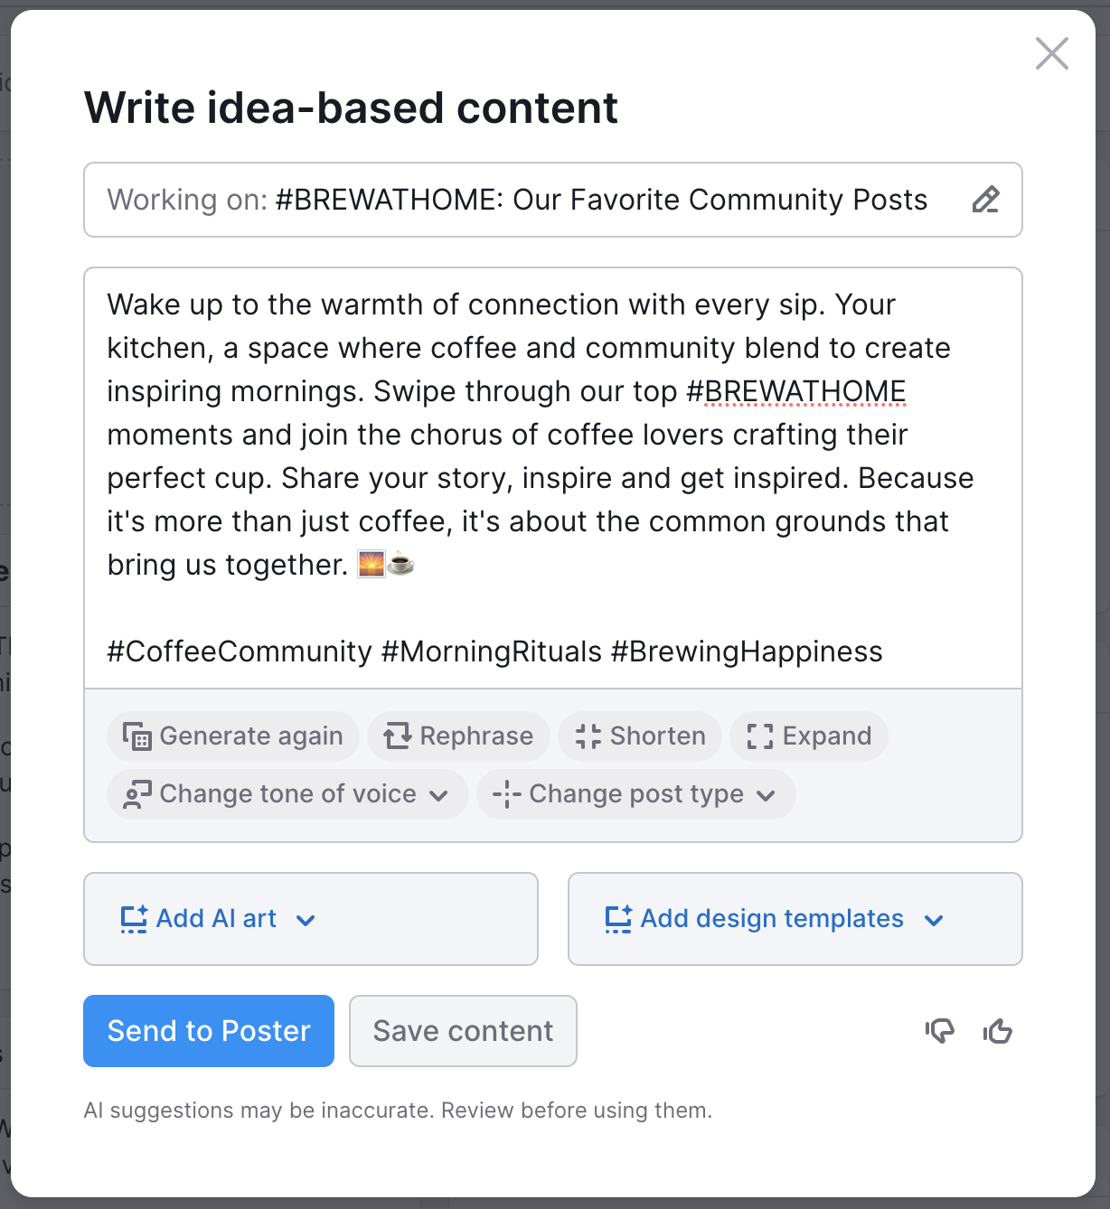The height and width of the screenshot is (1209, 1110).
Task: Click the Generate again icon
Action: pyautogui.click(x=136, y=736)
